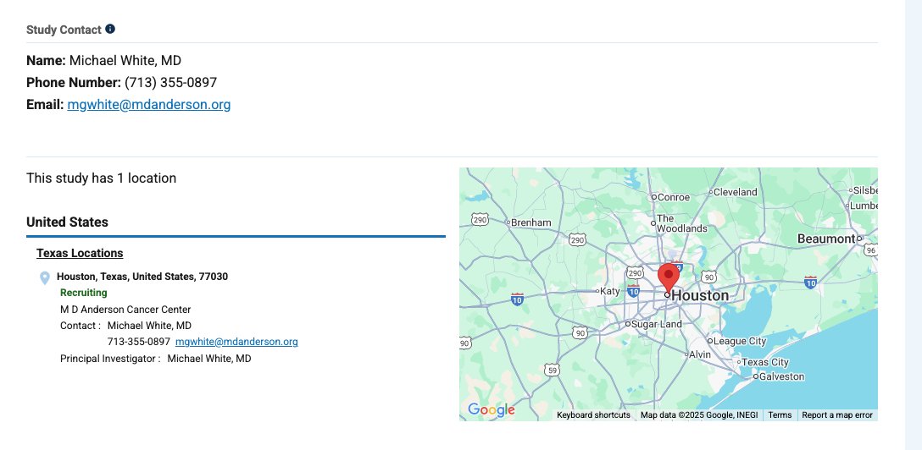Click the 713-355-0897 number in location contact
Image resolution: width=922 pixels, height=450 pixels.
coord(139,342)
